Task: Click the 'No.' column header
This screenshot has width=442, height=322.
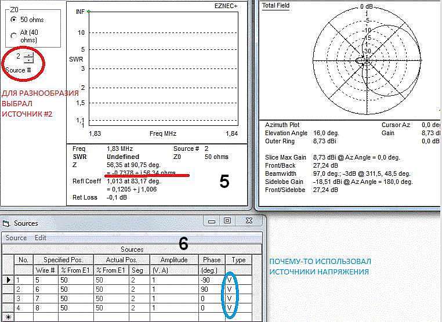Action: point(23,260)
